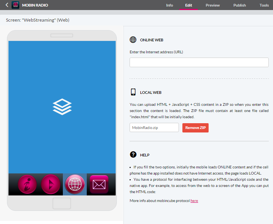Select the pink info icon in phone preview
Viewport: 273px width, 224px height.
[27, 185]
